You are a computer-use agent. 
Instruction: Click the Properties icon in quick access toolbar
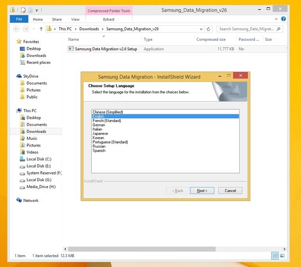click(24, 10)
